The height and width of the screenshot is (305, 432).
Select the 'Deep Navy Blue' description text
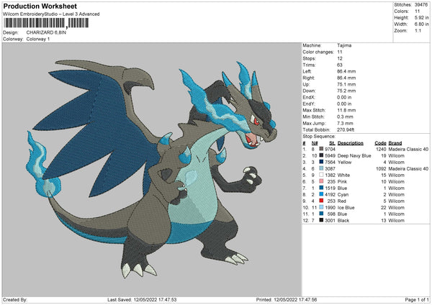[354, 156]
